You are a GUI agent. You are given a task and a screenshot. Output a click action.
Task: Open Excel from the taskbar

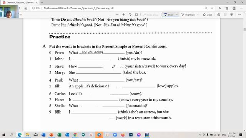pos(59,135)
